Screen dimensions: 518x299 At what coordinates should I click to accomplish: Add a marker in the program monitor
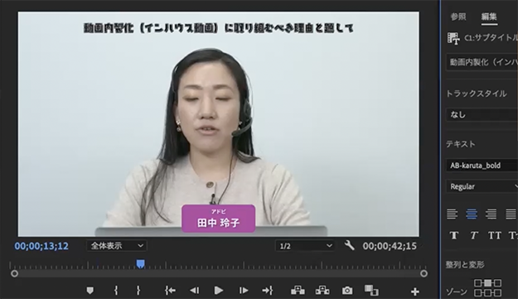90,291
